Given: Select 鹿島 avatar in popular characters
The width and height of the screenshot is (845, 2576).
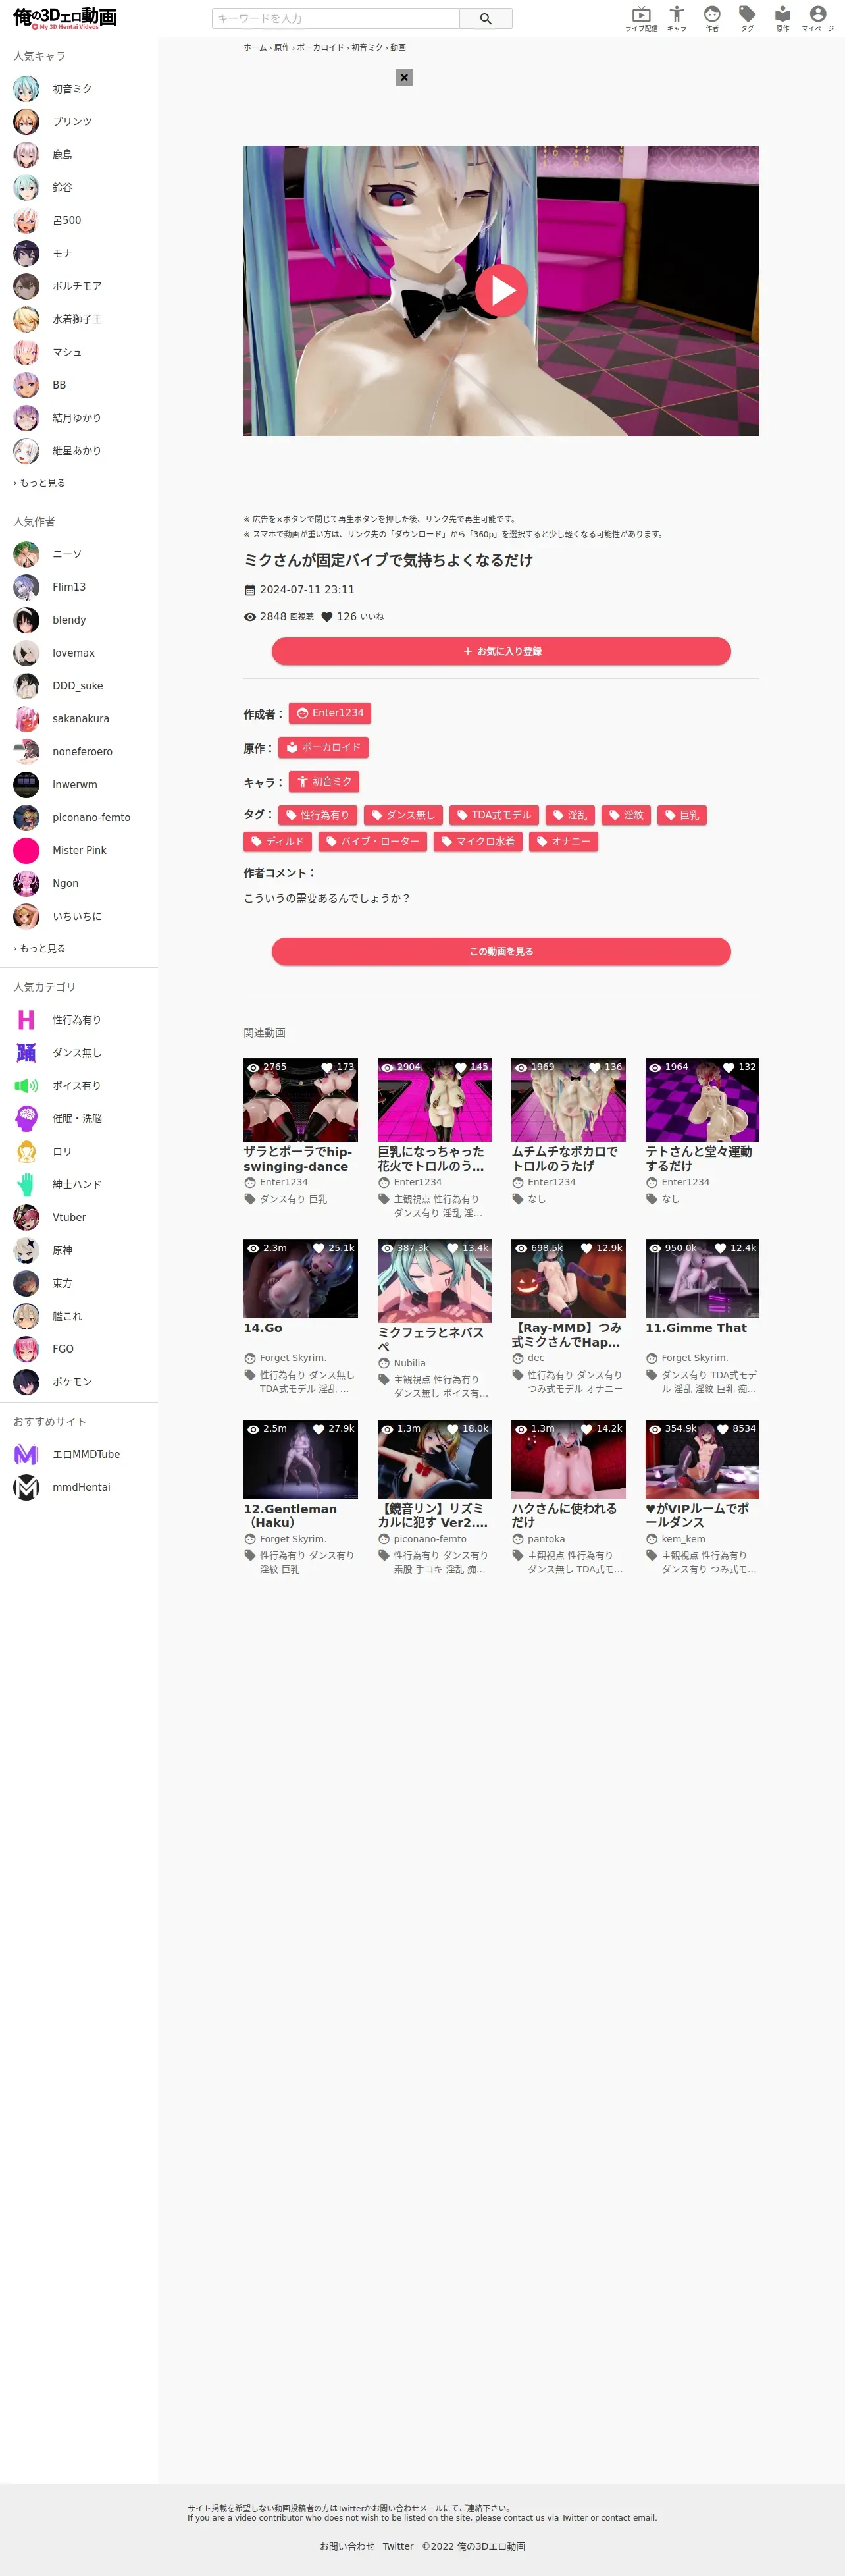Looking at the screenshot, I should point(26,155).
